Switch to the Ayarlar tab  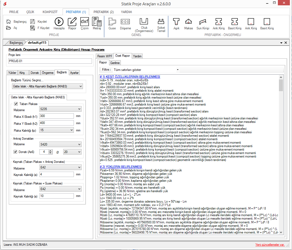click(x=74, y=72)
